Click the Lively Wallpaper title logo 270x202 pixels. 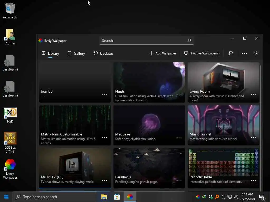[40, 41]
